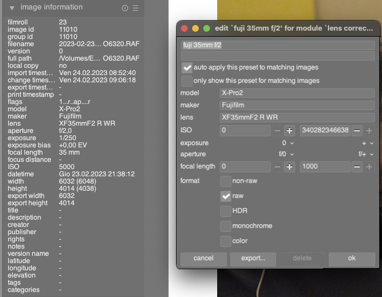
Task: Click the full path value /Volumes/E…
Action: tap(99, 58)
